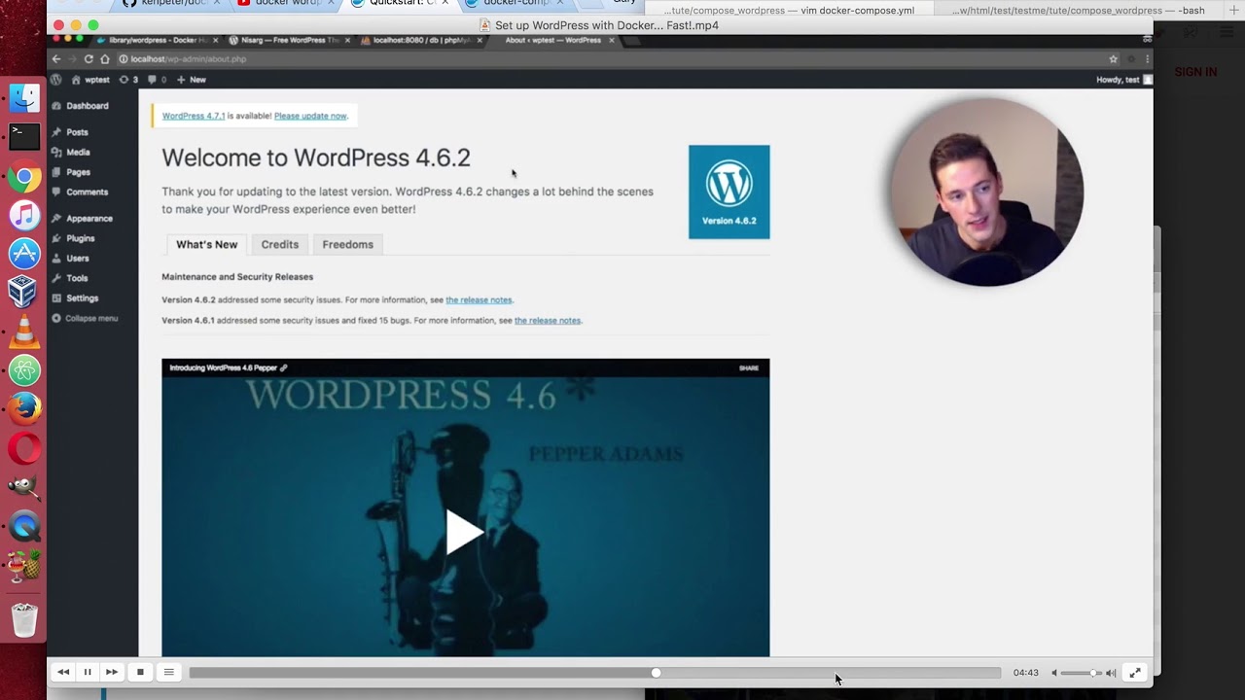
Task: Launch VirtualBox from the dock
Action: click(x=22, y=291)
